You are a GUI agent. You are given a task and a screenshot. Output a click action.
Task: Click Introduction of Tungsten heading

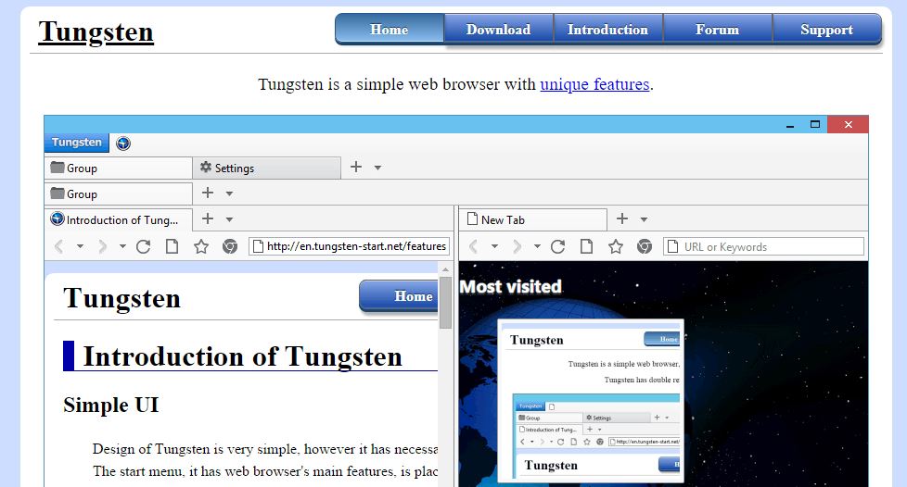(x=242, y=356)
